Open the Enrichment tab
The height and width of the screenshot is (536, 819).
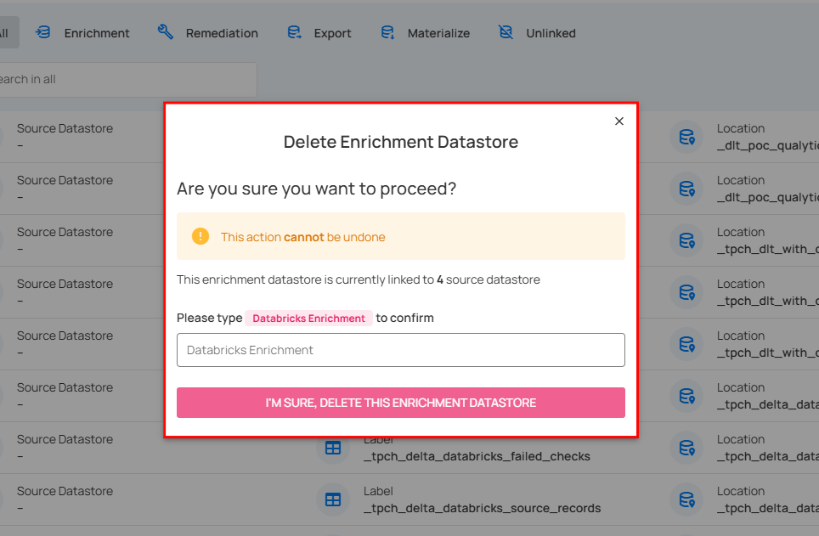pyautogui.click(x=83, y=33)
